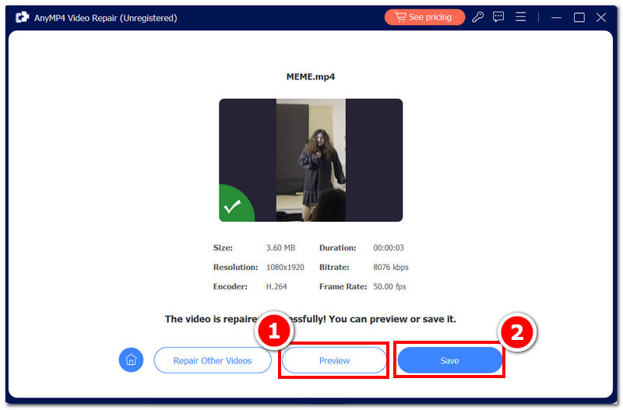This screenshot has height=410, width=623.
Task: Close the AnyMP4 Video Repair window
Action: coord(601,17)
